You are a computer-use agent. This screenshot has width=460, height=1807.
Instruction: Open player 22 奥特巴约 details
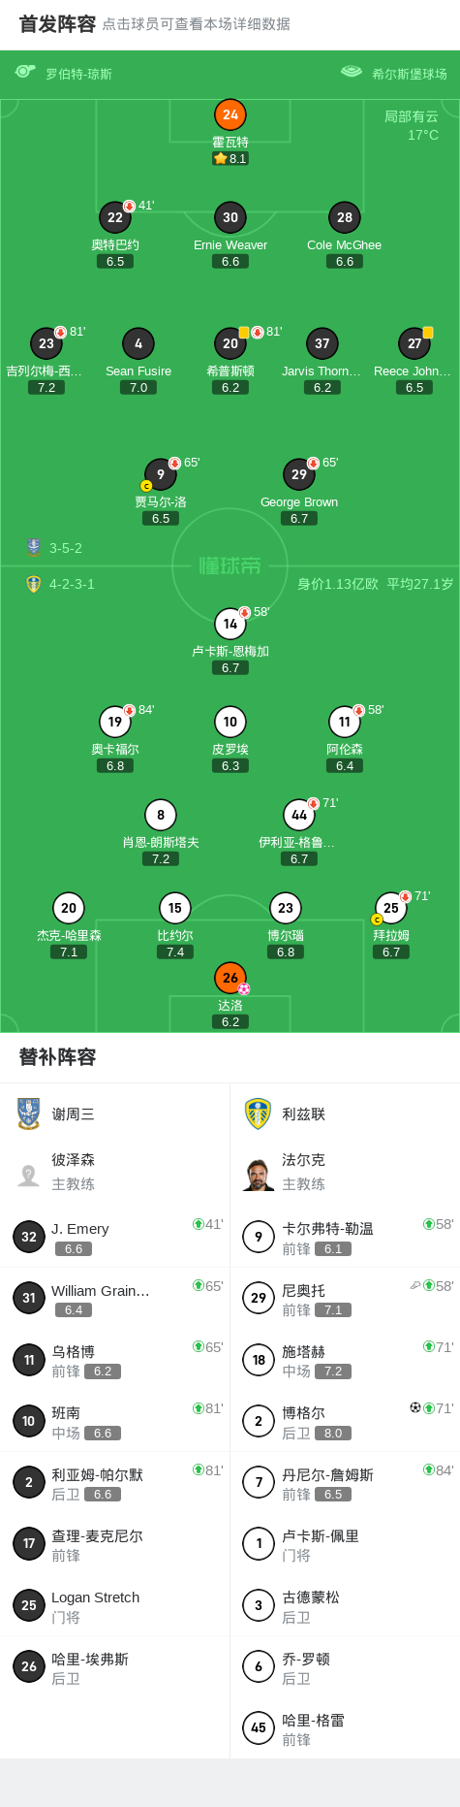115,217
